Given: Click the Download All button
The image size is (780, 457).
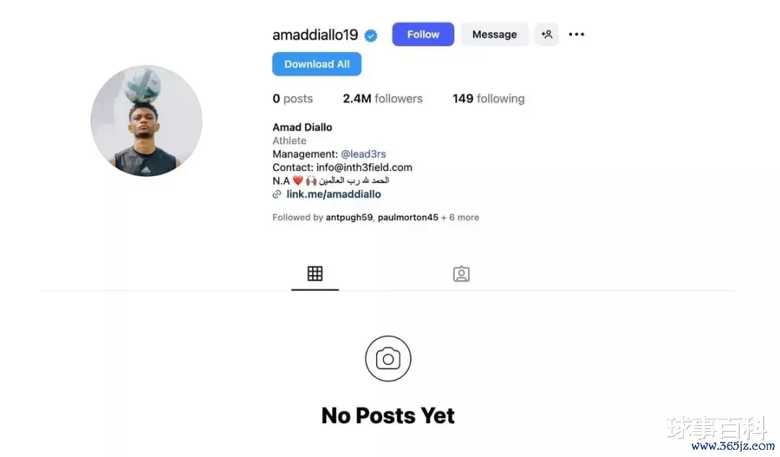Looking at the screenshot, I should pos(317,64).
